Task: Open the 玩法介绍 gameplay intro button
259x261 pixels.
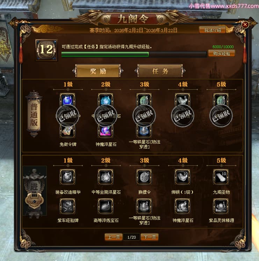Action: tap(213, 30)
